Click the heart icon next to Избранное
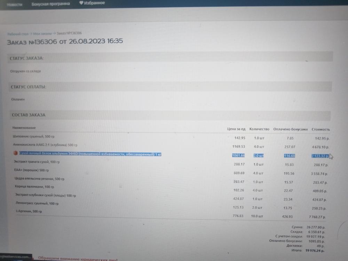The height and width of the screenshot is (261, 348). pyautogui.click(x=81, y=3)
